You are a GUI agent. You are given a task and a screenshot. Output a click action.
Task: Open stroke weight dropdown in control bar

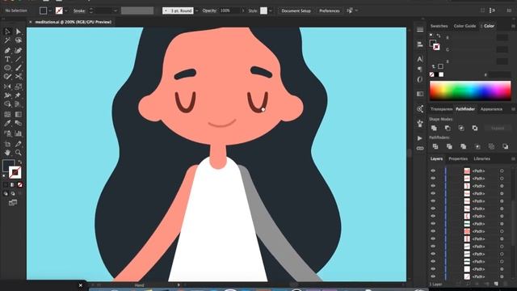pyautogui.click(x=115, y=11)
